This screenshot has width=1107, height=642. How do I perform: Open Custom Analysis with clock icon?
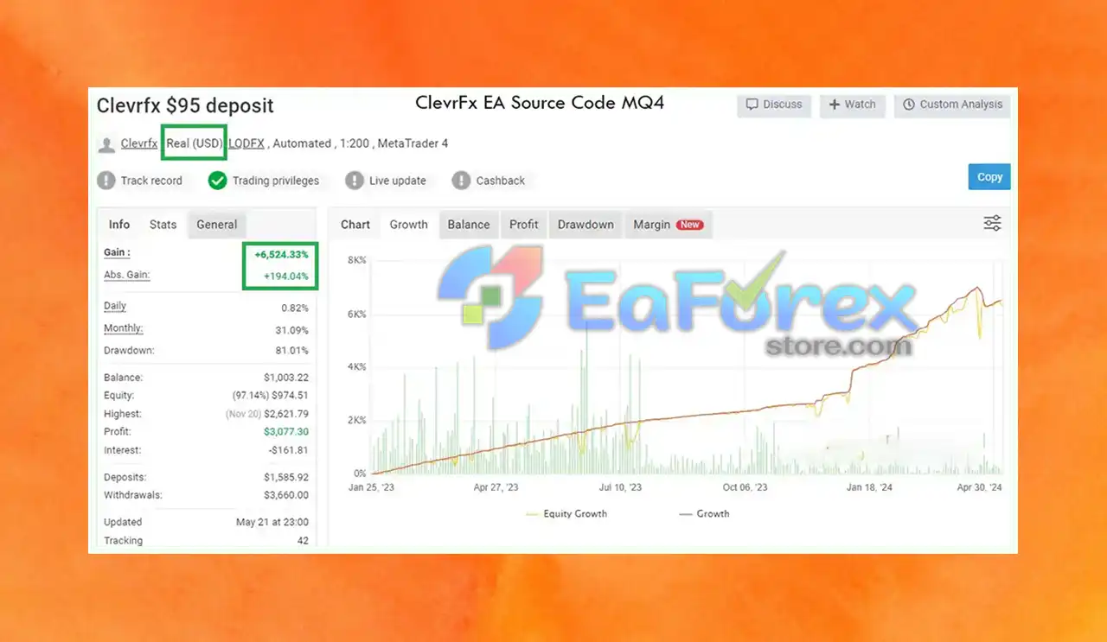[952, 105]
